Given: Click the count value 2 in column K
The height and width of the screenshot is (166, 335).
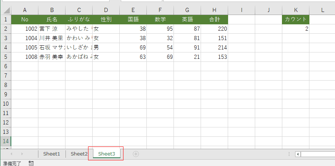Looking at the screenshot, I should (296, 29).
